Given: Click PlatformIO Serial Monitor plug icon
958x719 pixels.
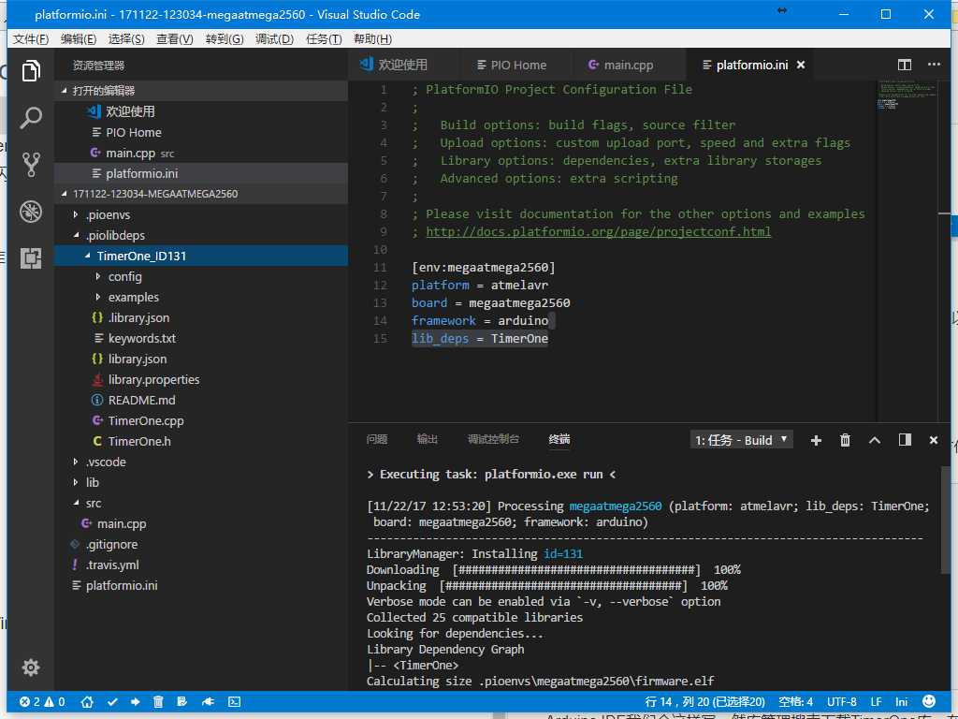Looking at the screenshot, I should [x=208, y=701].
